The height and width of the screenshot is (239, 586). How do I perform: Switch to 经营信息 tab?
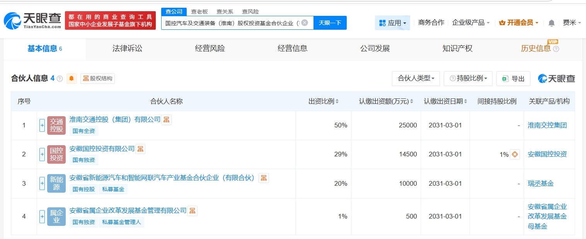click(293, 49)
